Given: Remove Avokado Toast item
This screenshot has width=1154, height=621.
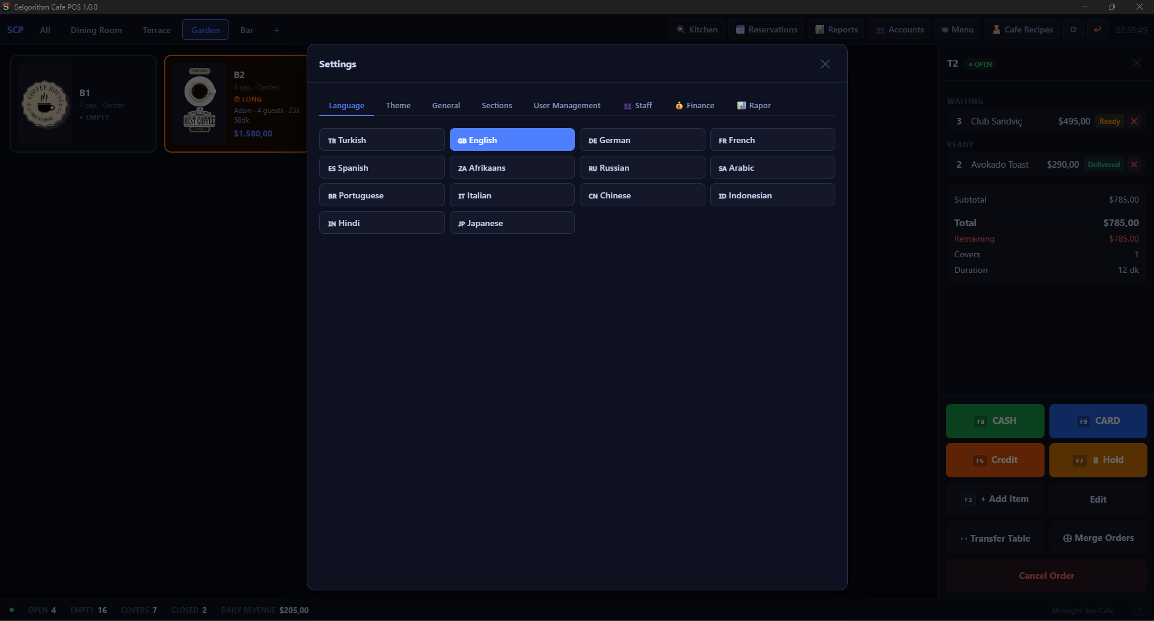Looking at the screenshot, I should pyautogui.click(x=1134, y=165).
